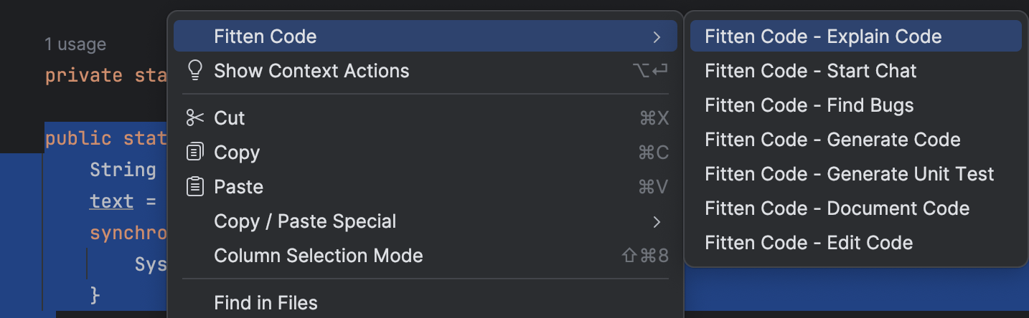This screenshot has height=318, width=1029.
Task: Click the scissors Cut icon
Action: 194,117
